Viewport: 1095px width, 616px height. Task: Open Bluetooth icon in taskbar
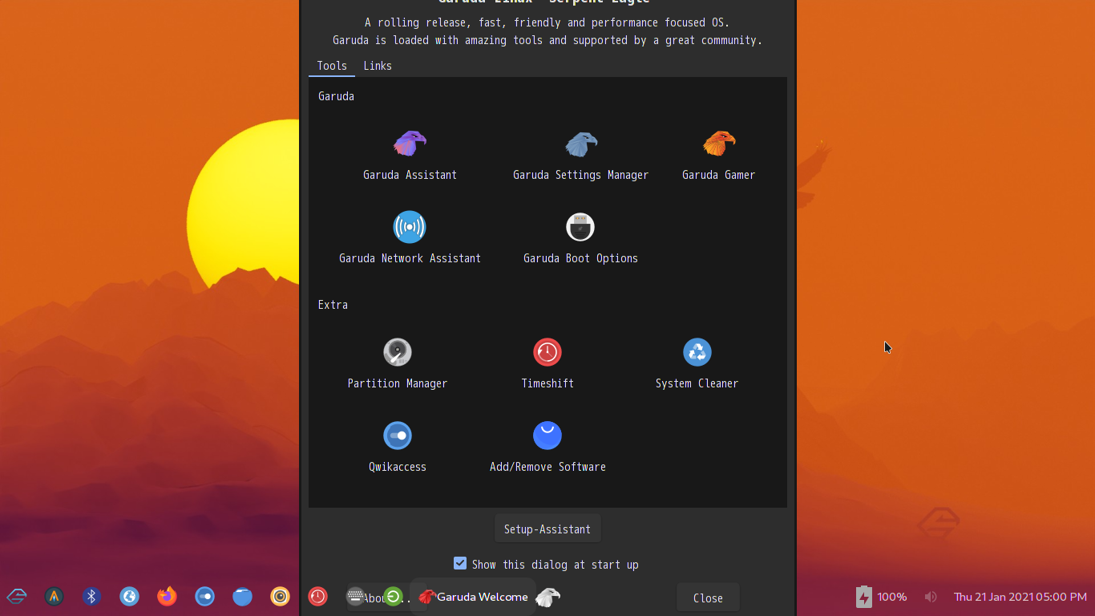pyautogui.click(x=91, y=596)
